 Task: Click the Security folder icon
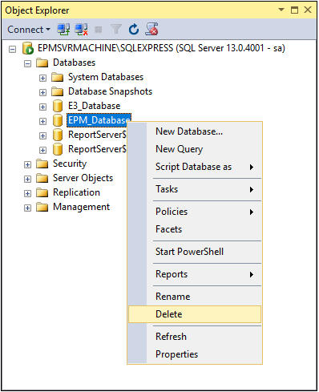click(42, 164)
